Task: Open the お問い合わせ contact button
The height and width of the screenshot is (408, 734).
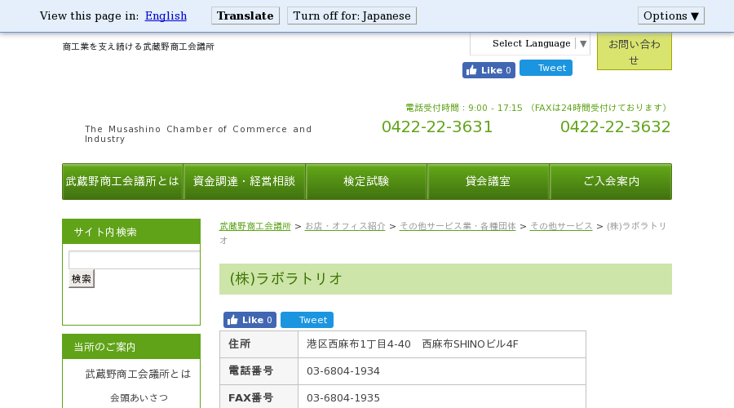Action: (635, 51)
